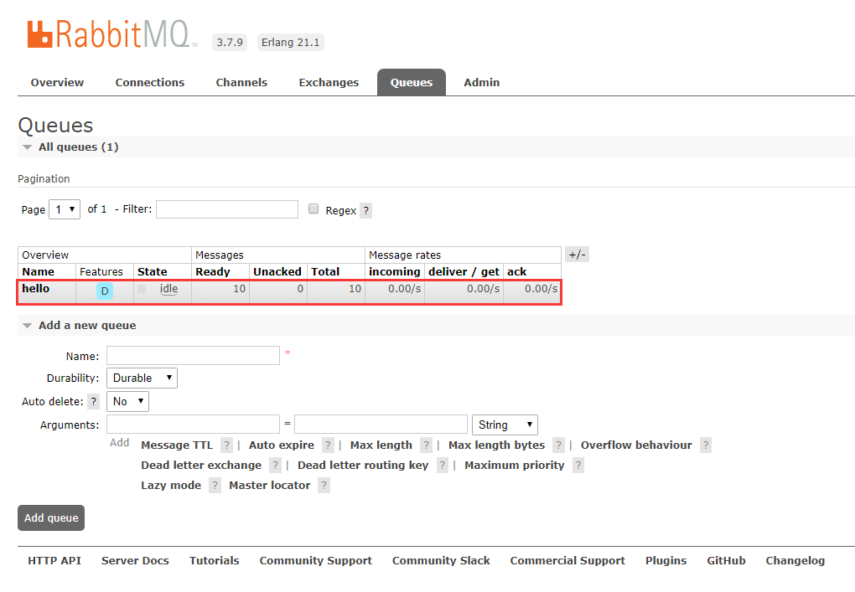Click the 3.7.9 version label
This screenshot has width=855, height=592.
[x=230, y=43]
